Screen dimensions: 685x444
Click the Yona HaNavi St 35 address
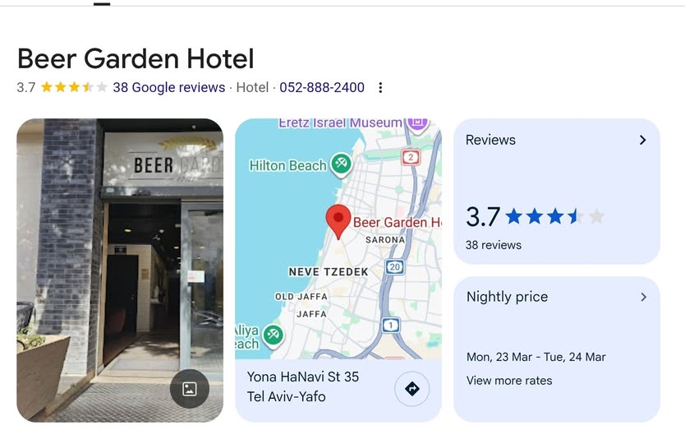pos(303,377)
